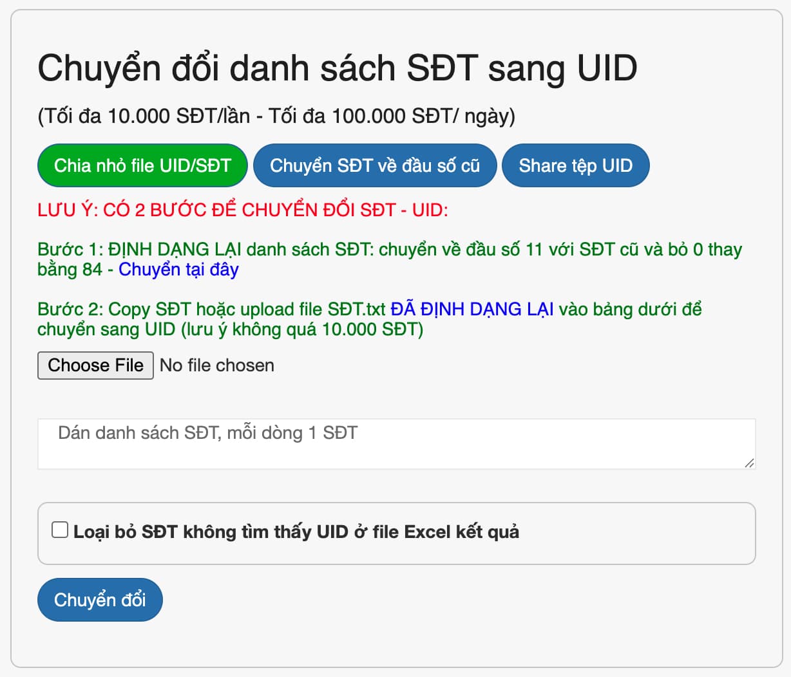Click the checkbox row for Excel results option

[397, 532]
